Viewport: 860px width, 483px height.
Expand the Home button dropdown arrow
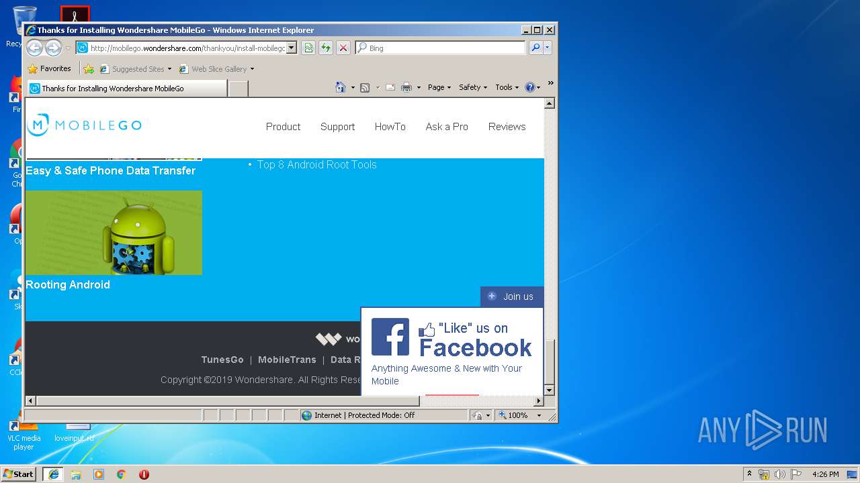[x=353, y=88]
